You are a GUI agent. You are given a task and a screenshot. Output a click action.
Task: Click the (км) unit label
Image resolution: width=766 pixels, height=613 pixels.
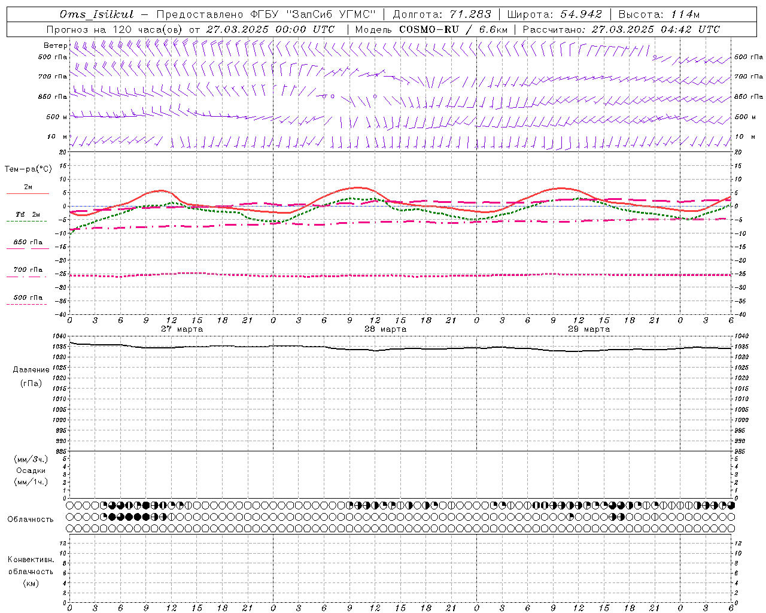(31, 583)
